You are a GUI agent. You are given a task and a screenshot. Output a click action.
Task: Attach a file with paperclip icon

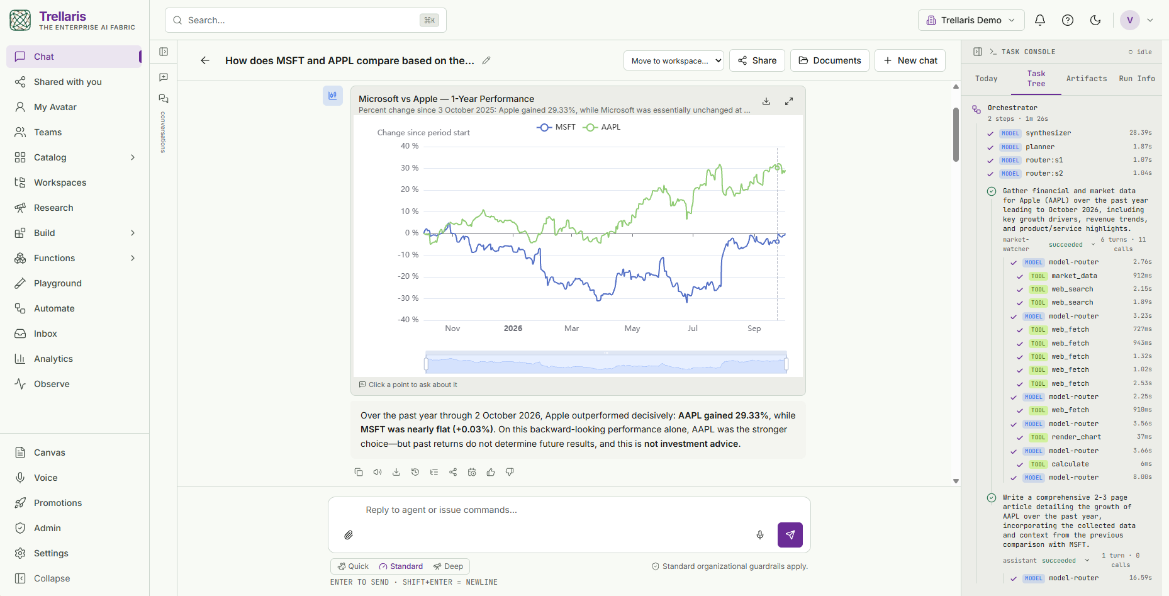(349, 535)
